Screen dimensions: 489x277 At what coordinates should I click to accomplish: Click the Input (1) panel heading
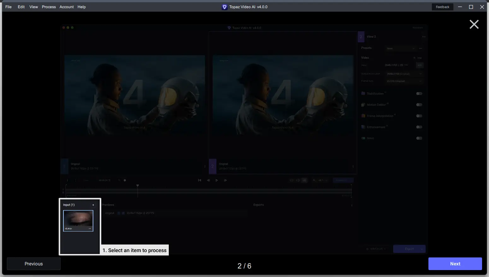pos(69,205)
